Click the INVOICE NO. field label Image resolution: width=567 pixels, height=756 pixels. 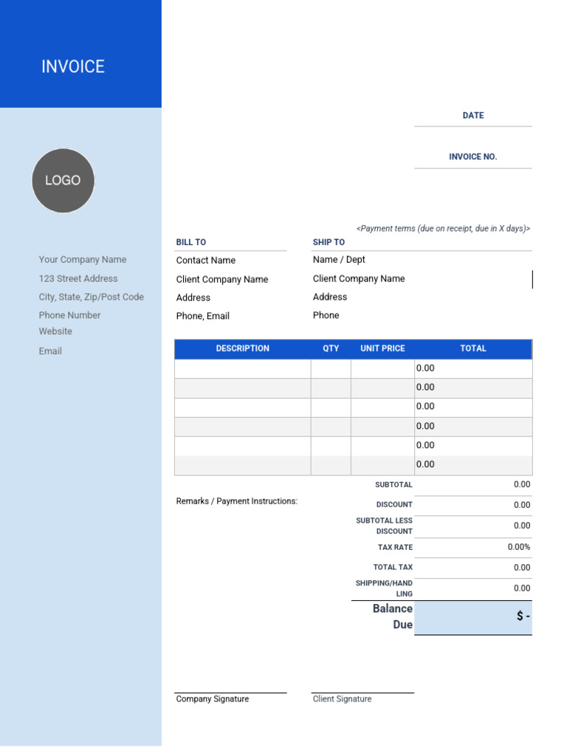point(473,157)
